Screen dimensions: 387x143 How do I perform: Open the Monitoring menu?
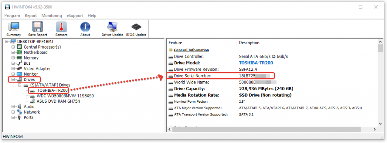(51, 15)
